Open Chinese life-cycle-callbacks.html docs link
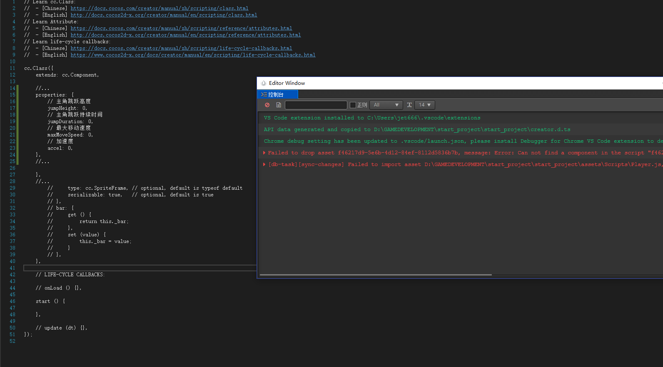The image size is (663, 367). 181,48
